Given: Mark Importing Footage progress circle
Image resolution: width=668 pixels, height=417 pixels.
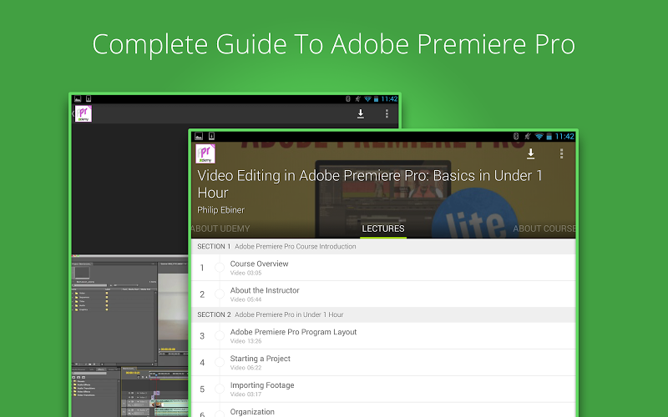Looking at the screenshot, I should 220,389.
